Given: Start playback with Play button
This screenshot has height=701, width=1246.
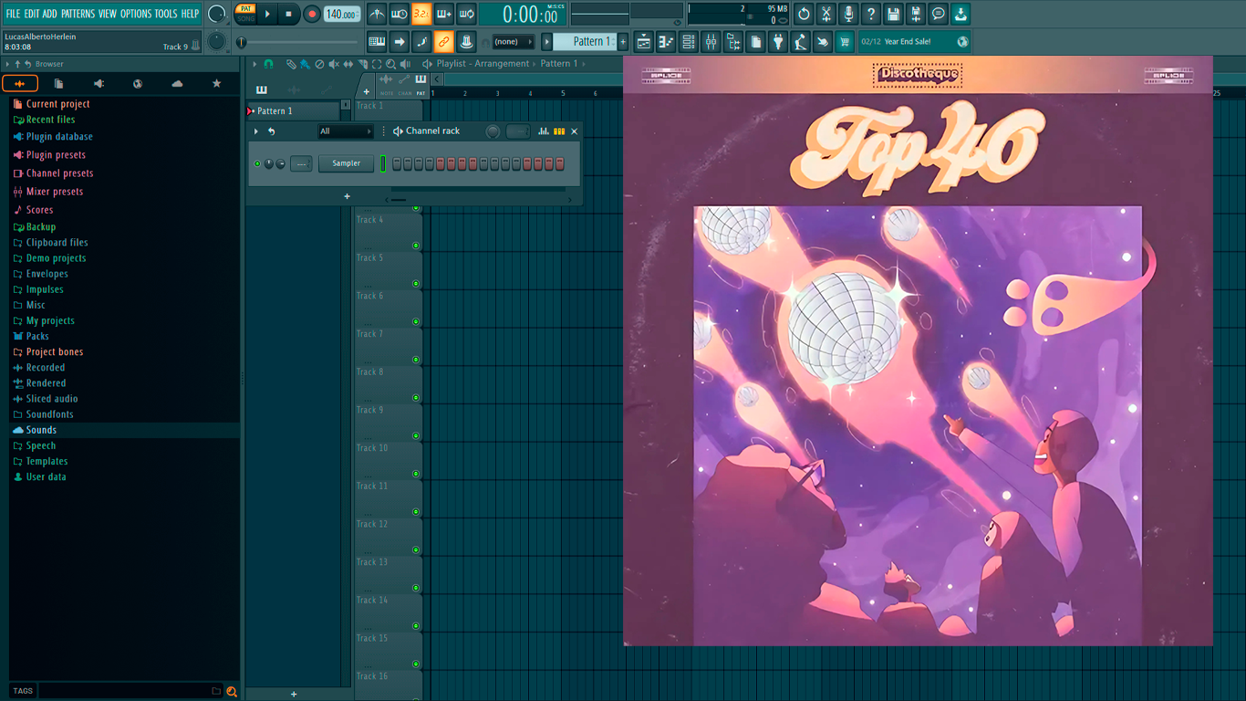Looking at the screenshot, I should click(x=267, y=14).
